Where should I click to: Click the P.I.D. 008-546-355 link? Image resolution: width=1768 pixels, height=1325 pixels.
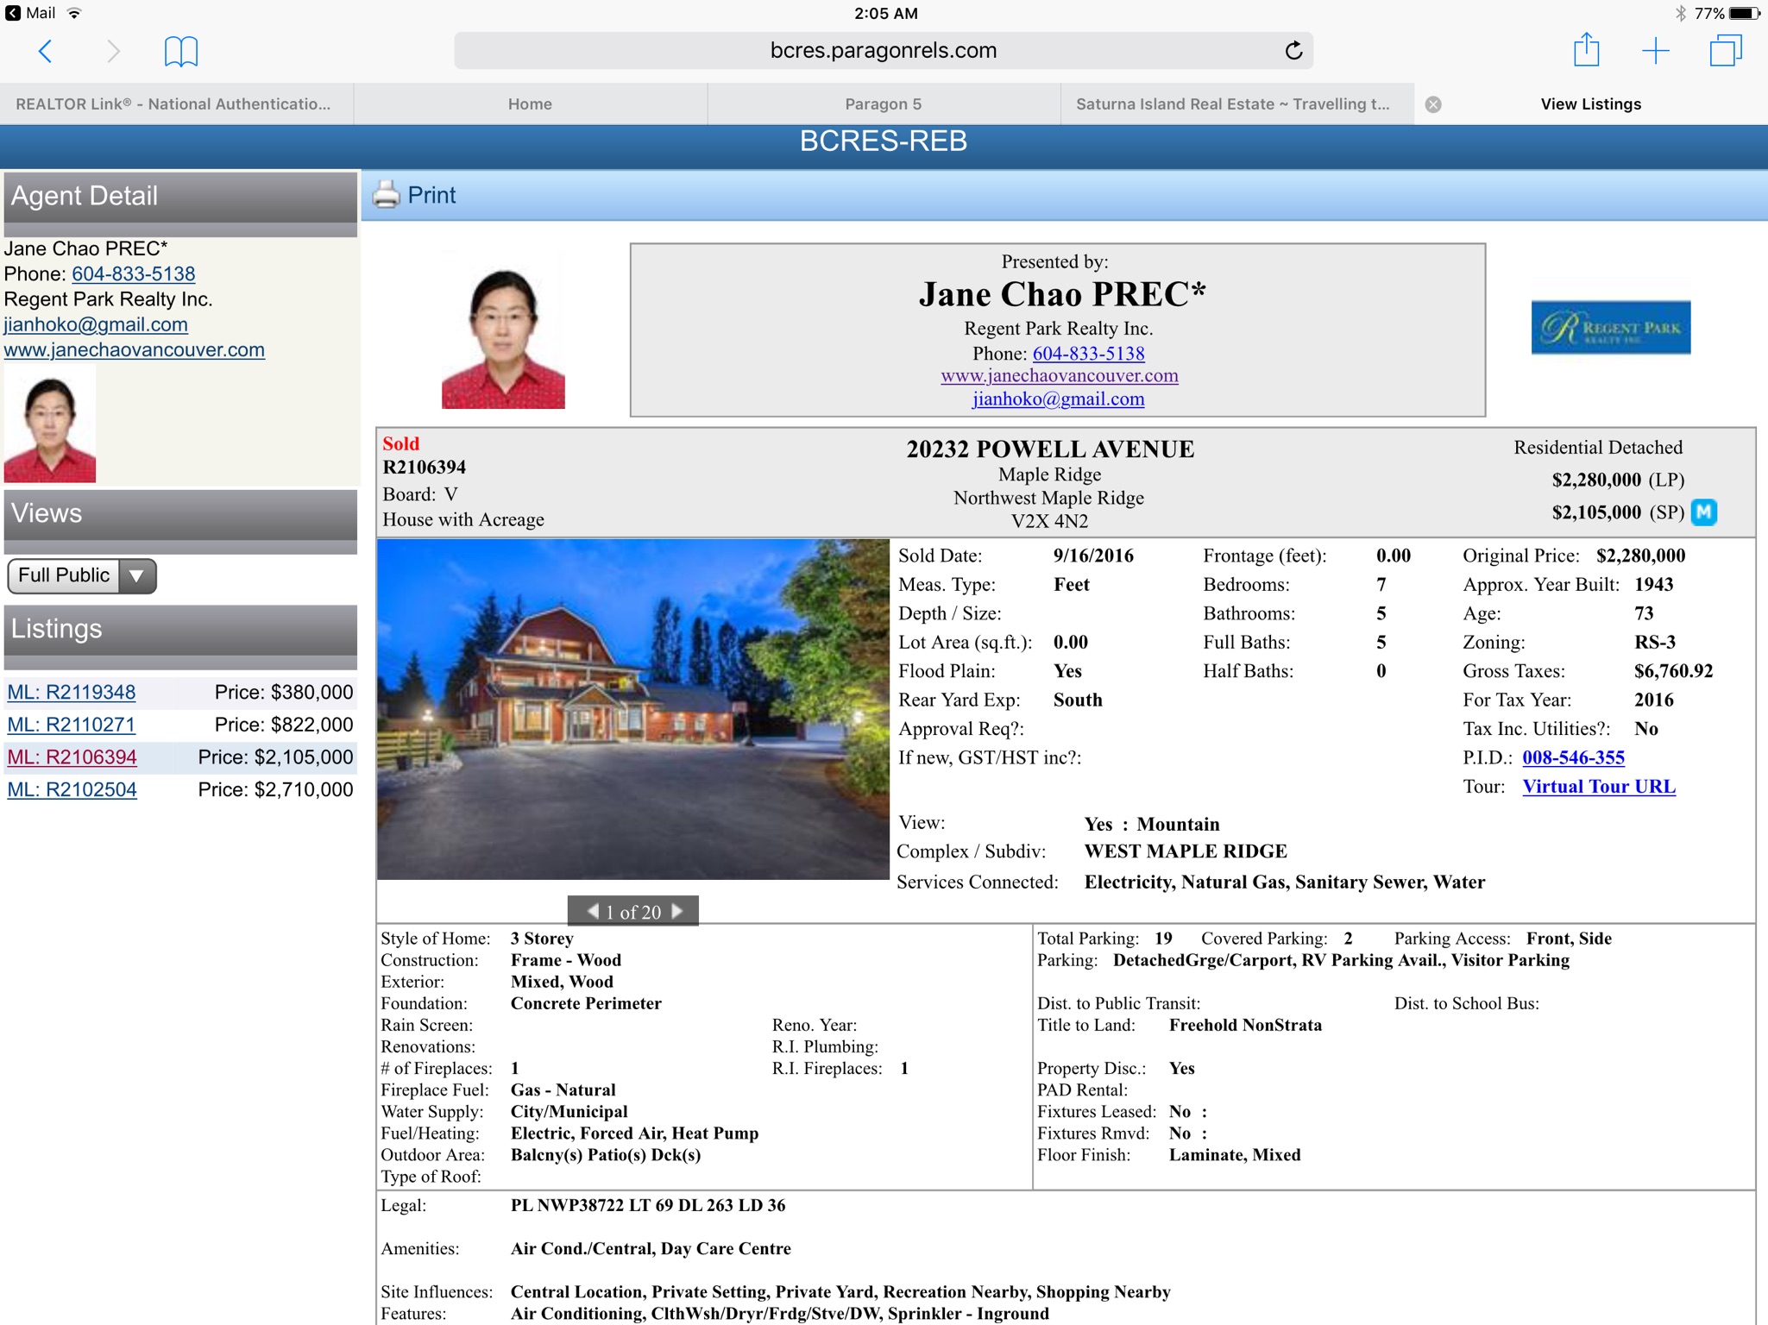tap(1572, 757)
